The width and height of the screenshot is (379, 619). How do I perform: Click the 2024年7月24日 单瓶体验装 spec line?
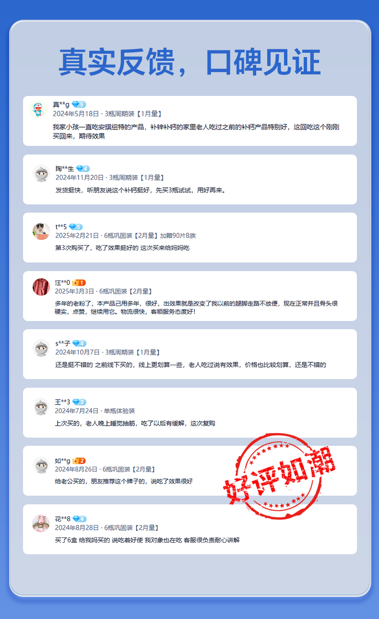(95, 411)
